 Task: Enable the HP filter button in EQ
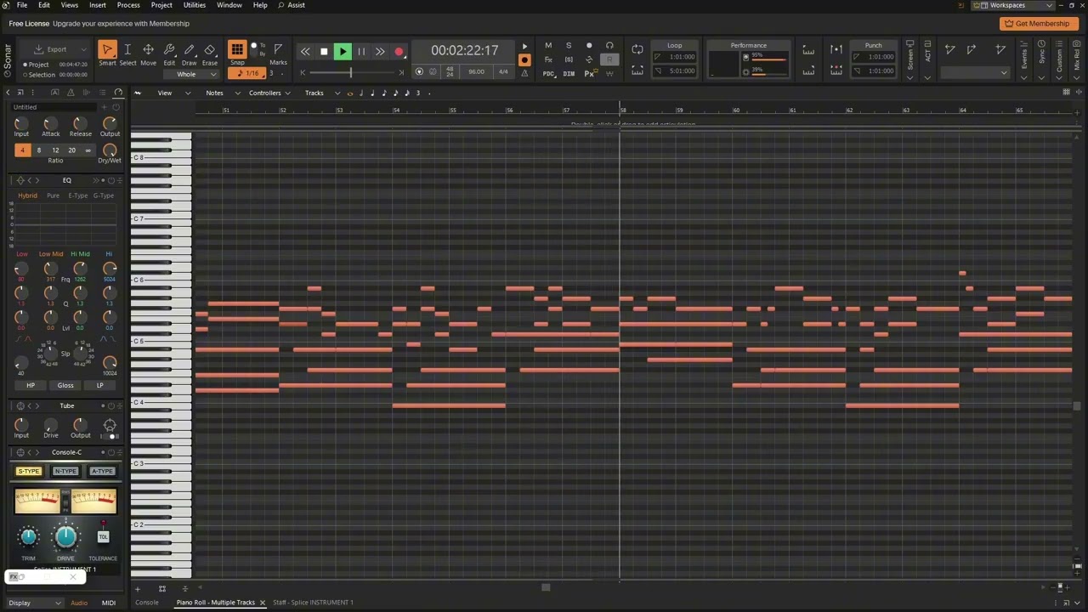point(31,385)
